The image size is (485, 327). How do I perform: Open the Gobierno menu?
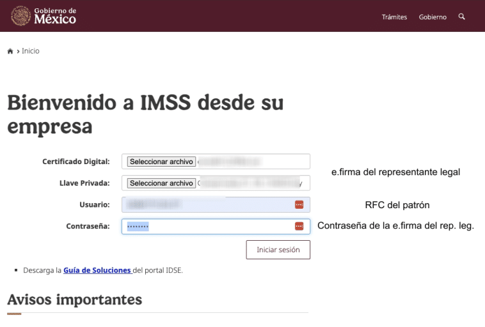coord(433,17)
